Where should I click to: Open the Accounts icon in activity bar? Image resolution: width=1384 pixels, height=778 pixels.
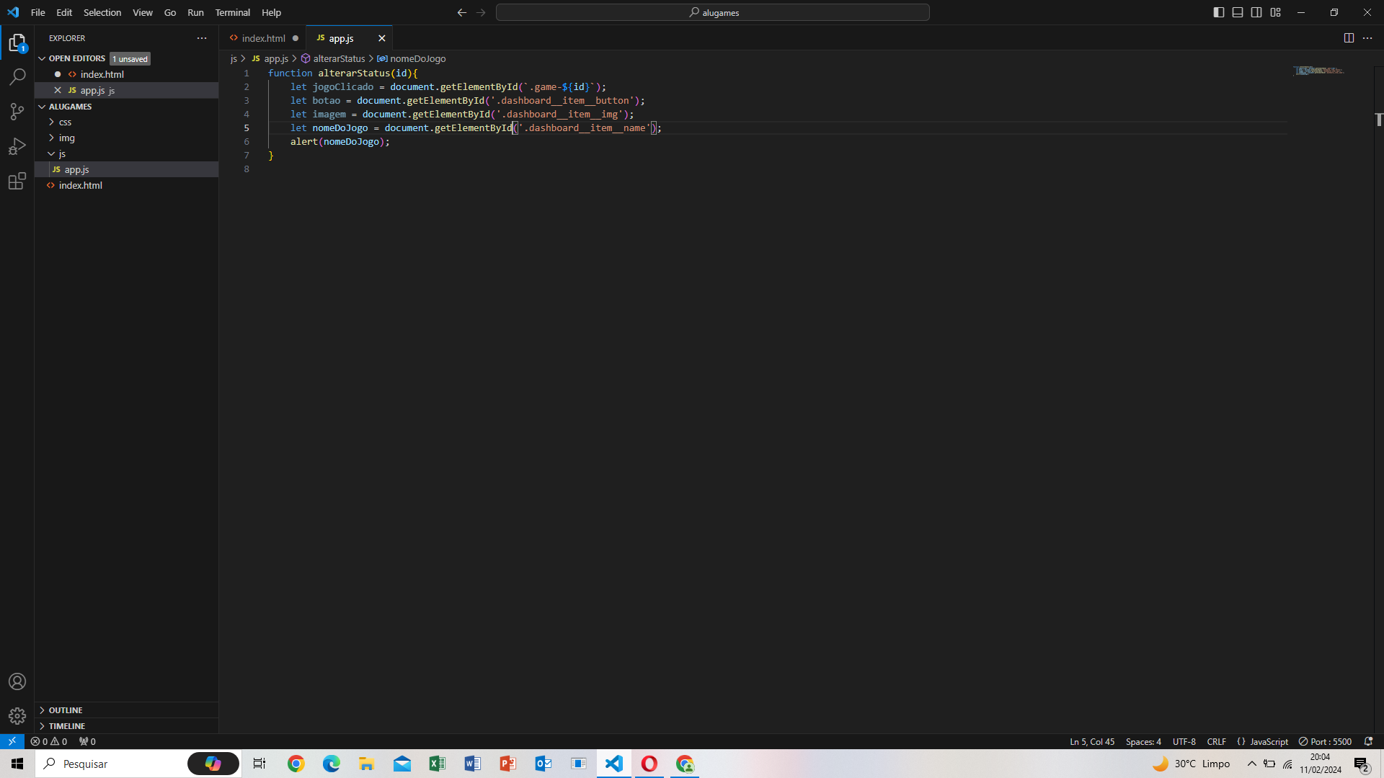(x=17, y=681)
